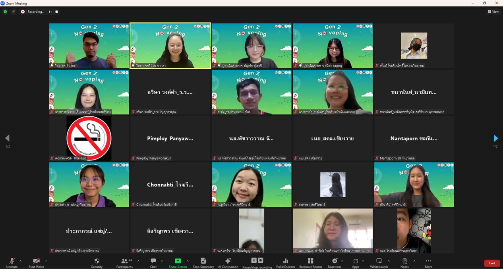This screenshot has width=503, height=269.
Task: Unmute the microphone
Action: [12, 261]
